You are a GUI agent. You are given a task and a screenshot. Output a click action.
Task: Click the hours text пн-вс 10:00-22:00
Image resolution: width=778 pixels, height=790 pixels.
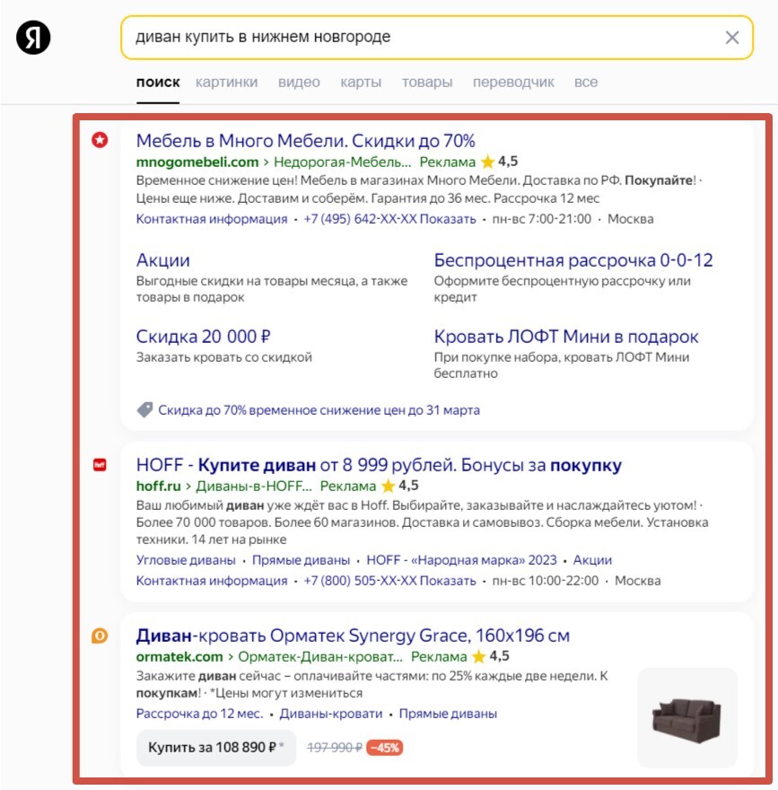(x=546, y=581)
